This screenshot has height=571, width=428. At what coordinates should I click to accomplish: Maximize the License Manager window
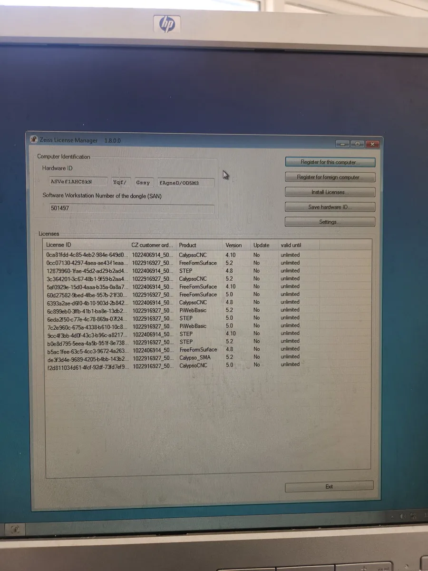(x=357, y=144)
